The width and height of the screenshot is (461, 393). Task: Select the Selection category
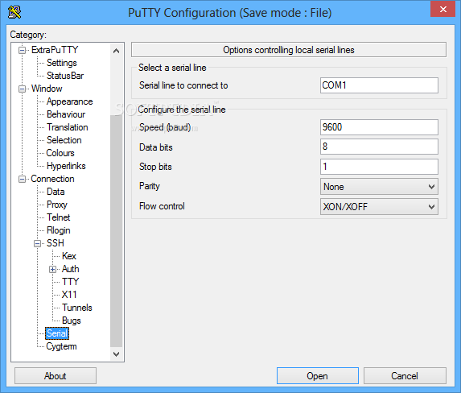click(x=64, y=140)
